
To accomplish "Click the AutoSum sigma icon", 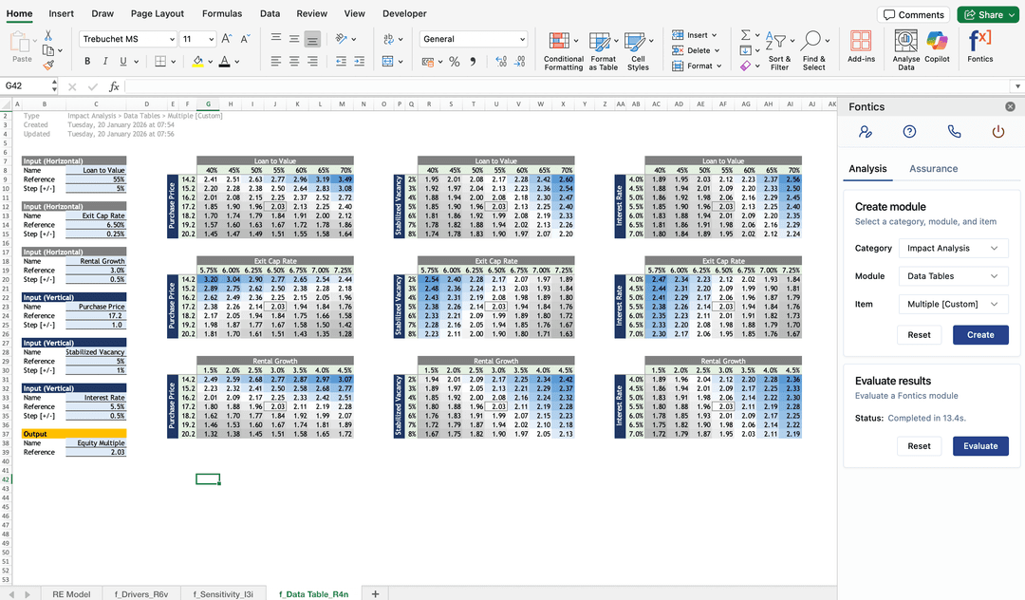I will pyautogui.click(x=745, y=34).
